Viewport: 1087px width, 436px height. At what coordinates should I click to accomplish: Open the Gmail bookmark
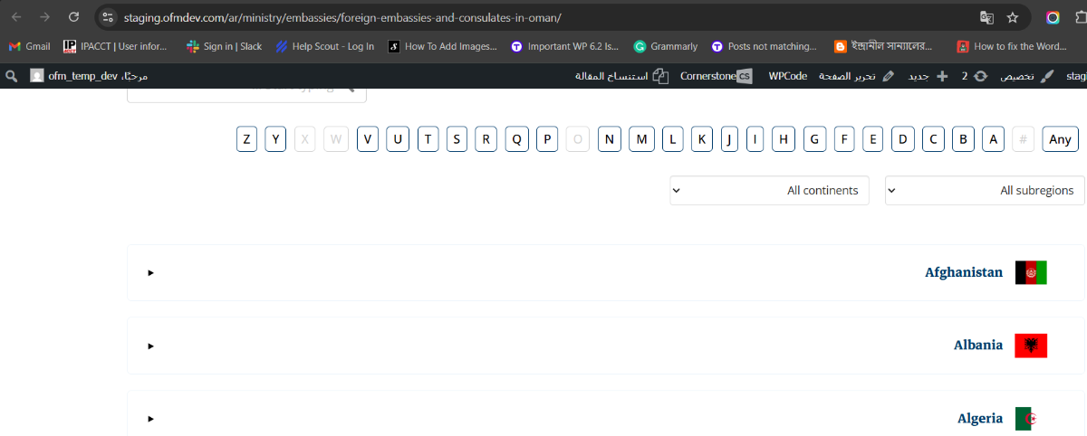click(x=29, y=46)
